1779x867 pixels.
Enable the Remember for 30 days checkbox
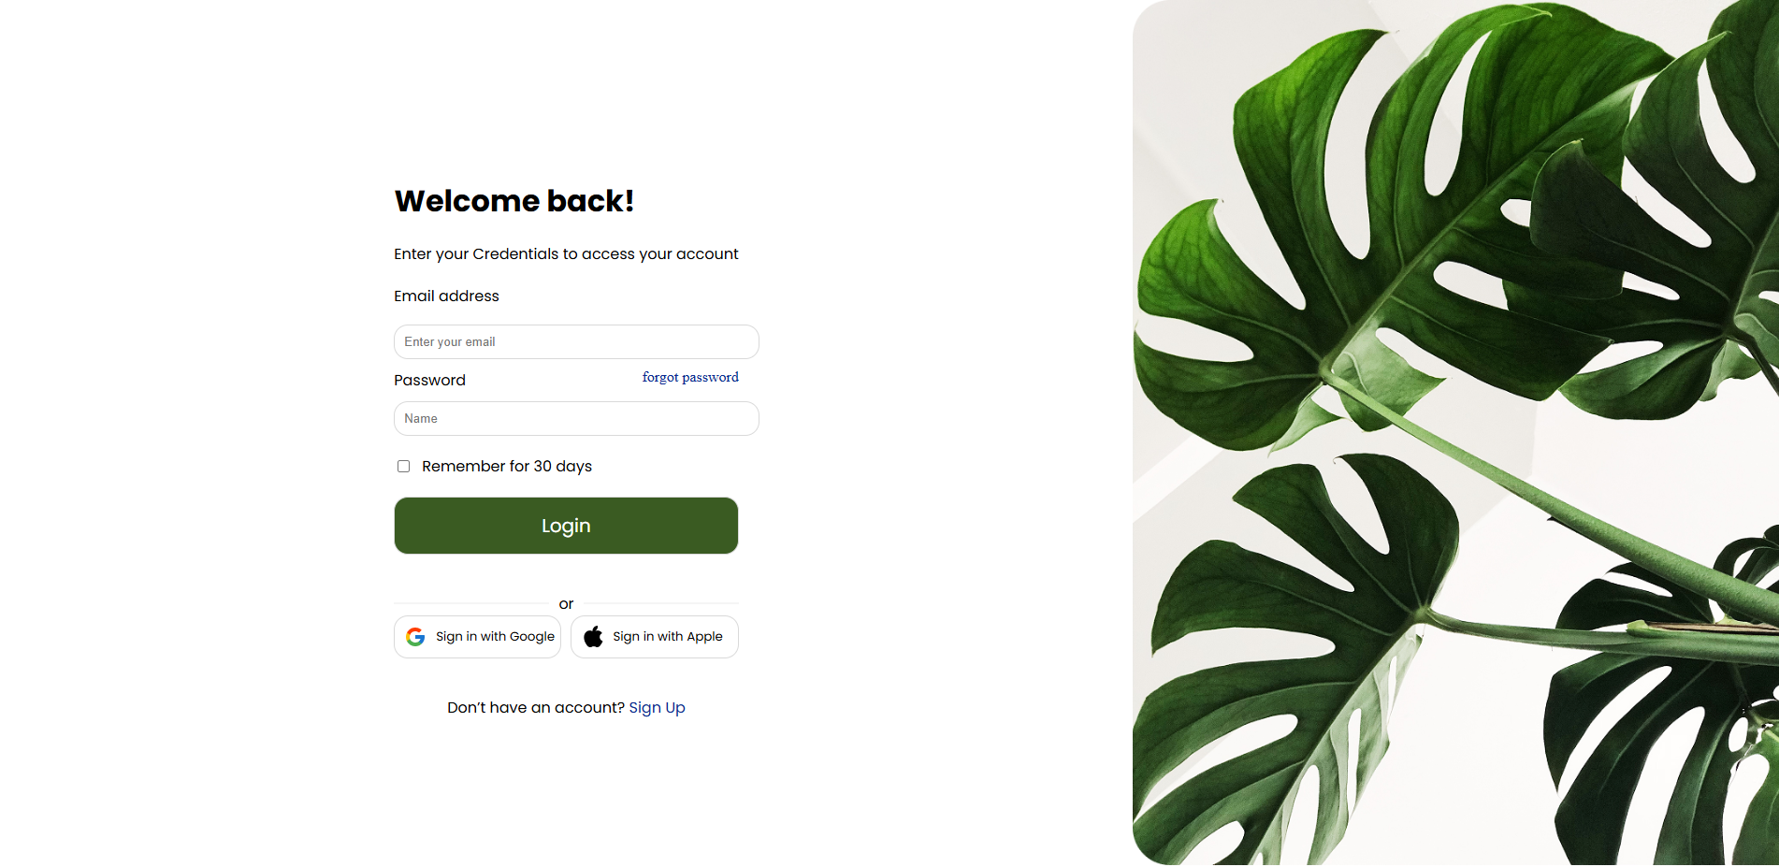click(403, 467)
